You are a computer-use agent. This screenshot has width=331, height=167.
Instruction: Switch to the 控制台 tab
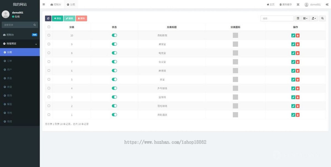pos(56,4)
